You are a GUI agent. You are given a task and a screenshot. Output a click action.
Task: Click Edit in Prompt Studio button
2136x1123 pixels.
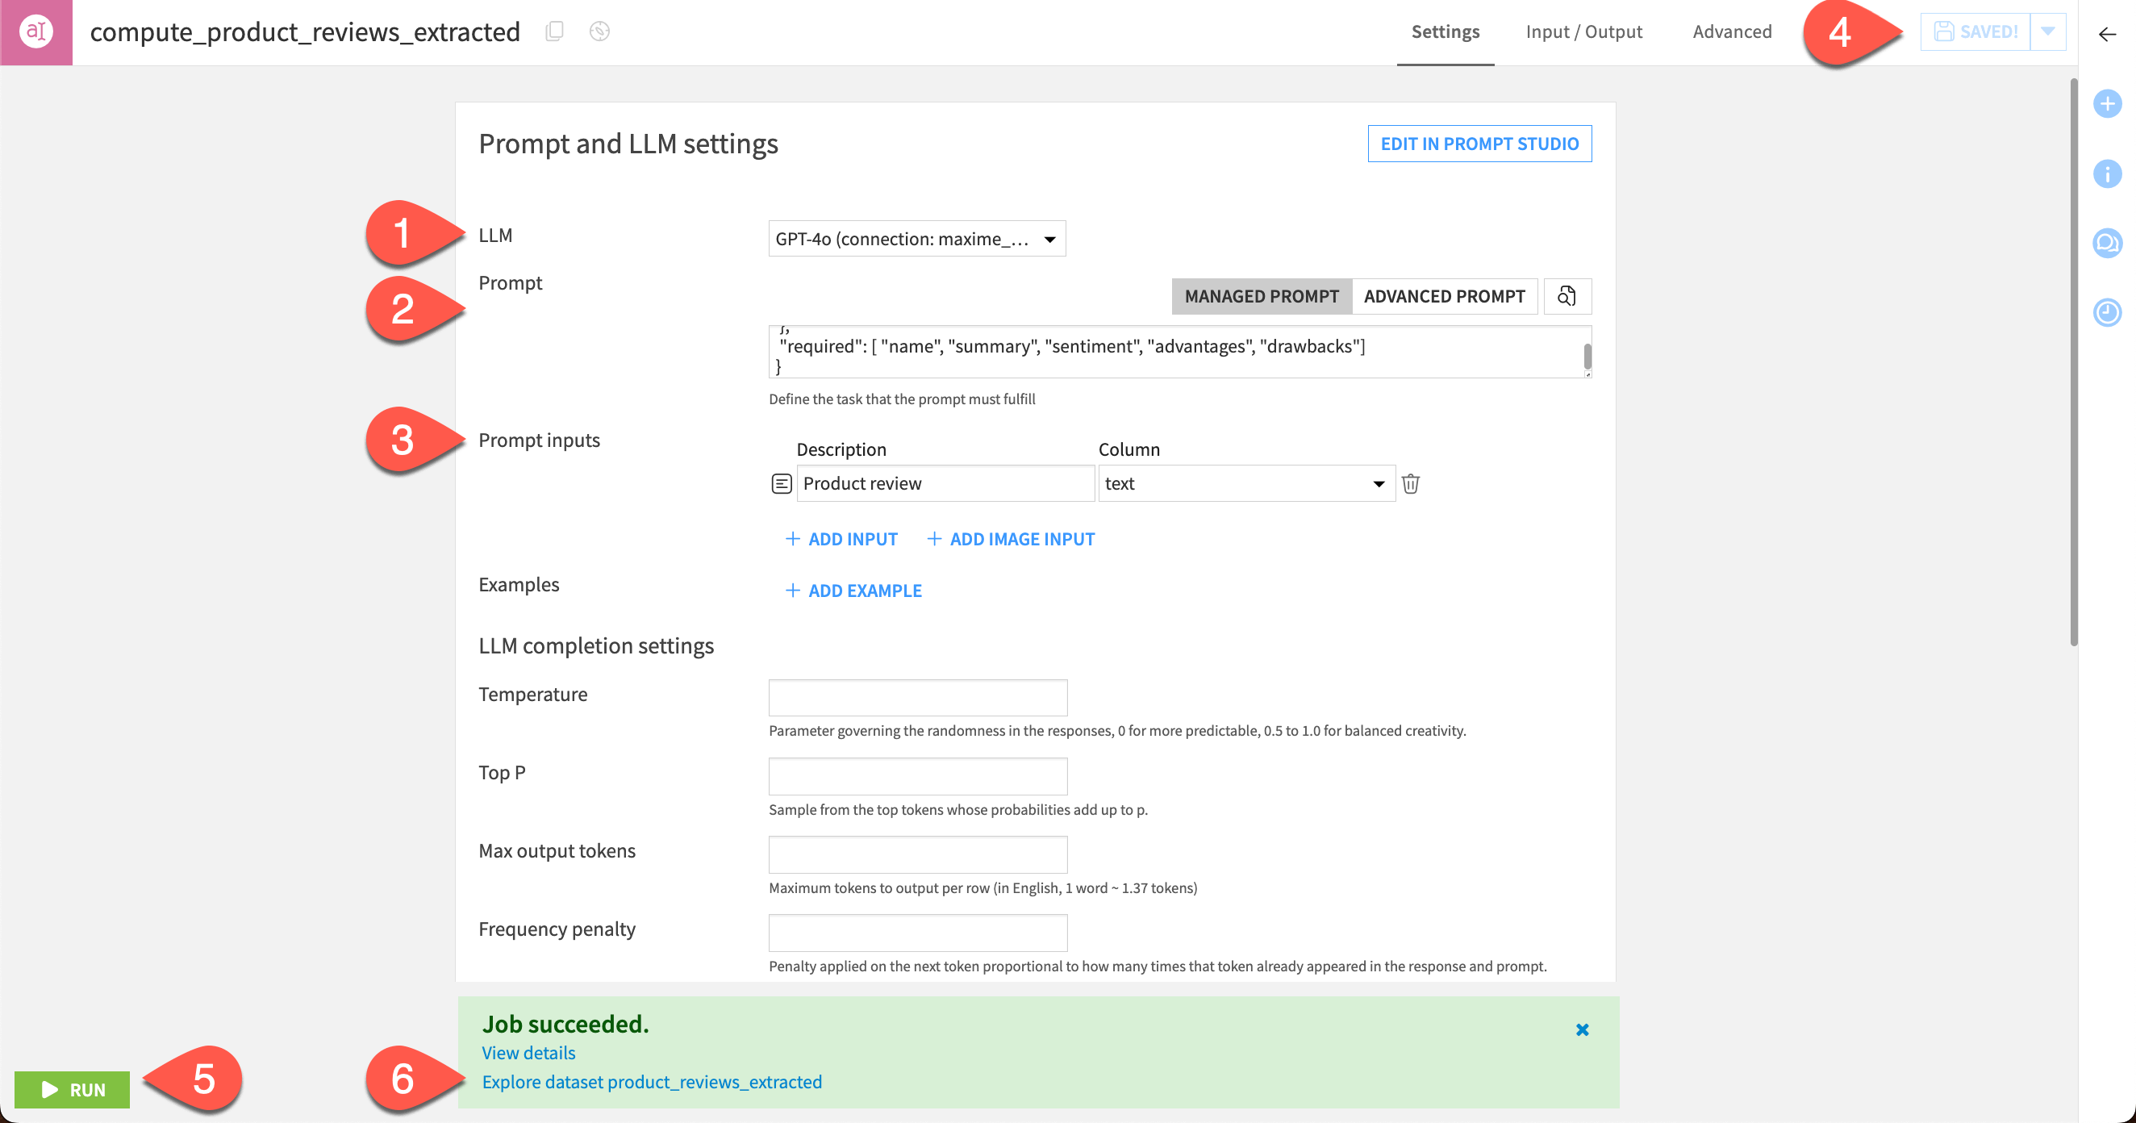pos(1479,144)
